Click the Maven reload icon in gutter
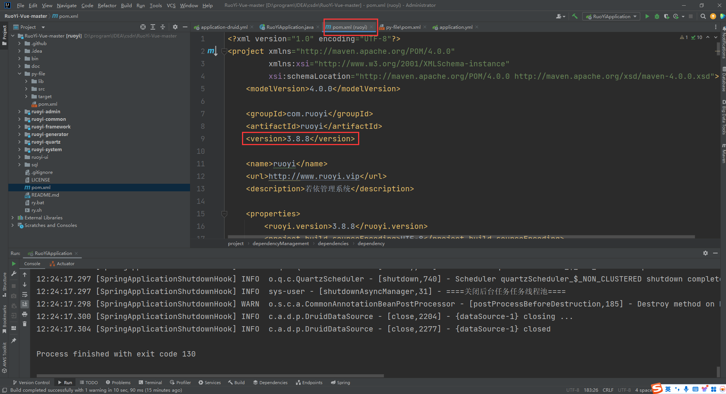726x394 pixels. point(212,51)
